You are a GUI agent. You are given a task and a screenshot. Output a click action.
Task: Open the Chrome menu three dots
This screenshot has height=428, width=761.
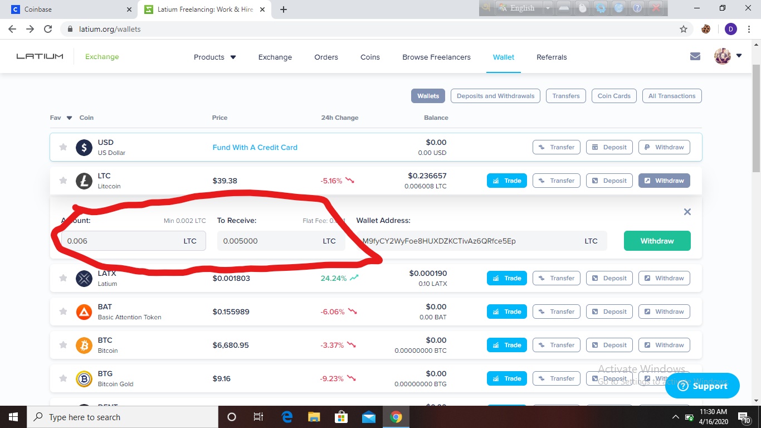750,29
